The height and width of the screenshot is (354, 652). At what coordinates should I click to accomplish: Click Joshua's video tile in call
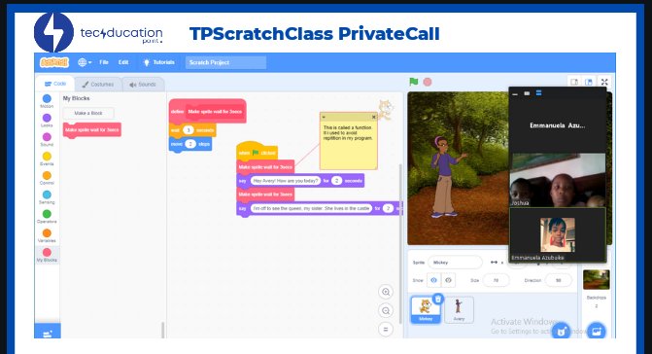(558, 180)
